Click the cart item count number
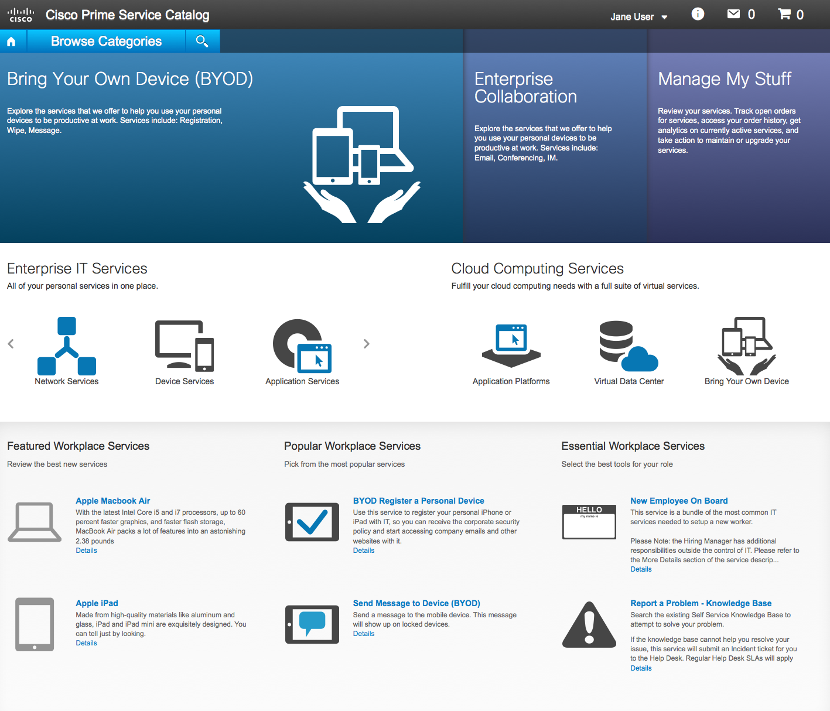 800,15
